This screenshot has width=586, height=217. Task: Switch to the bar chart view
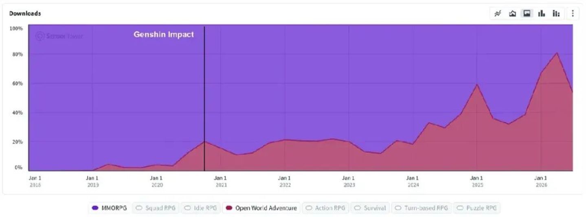point(542,13)
